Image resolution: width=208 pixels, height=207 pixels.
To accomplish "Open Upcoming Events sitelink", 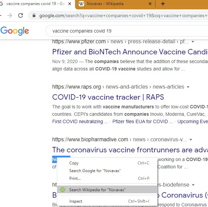I will [193, 121].
